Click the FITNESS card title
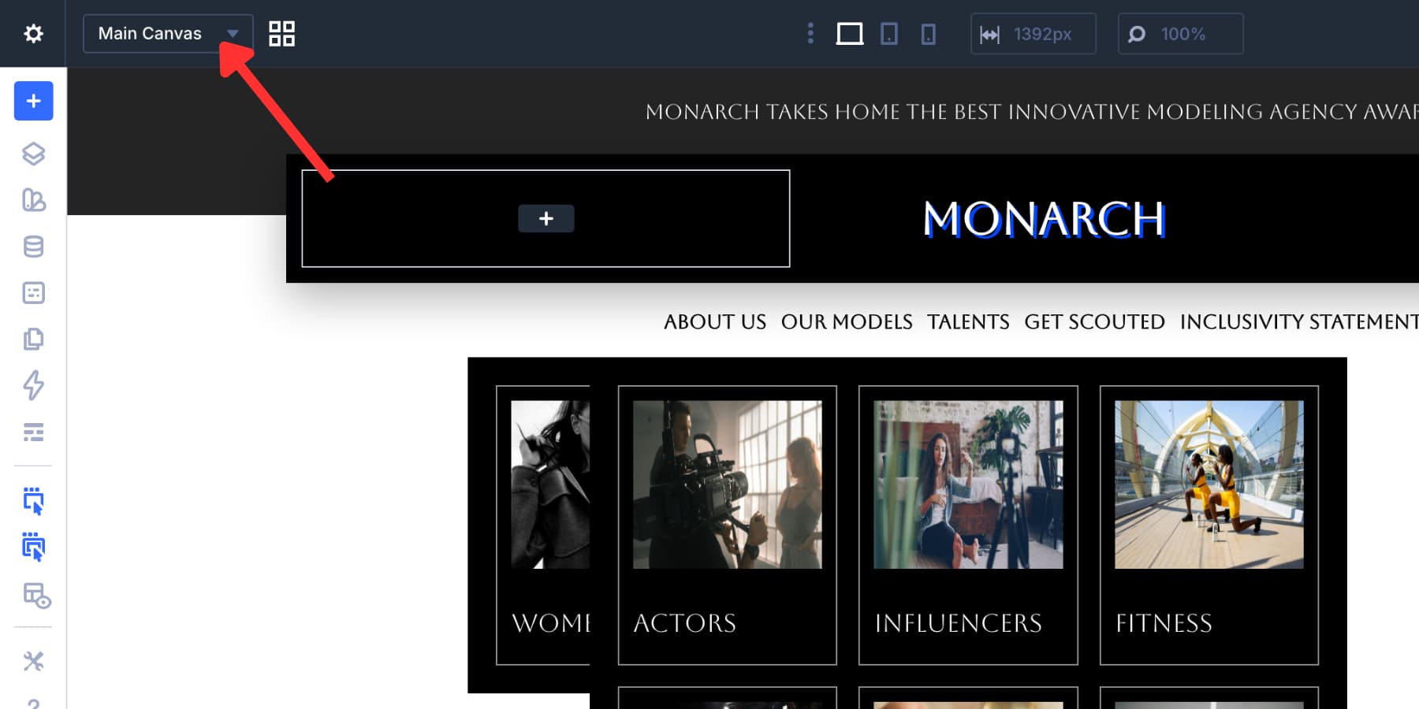This screenshot has height=709, width=1419. coord(1164,623)
